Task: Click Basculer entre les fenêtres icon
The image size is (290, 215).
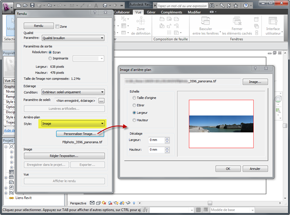Action: coord(205,21)
